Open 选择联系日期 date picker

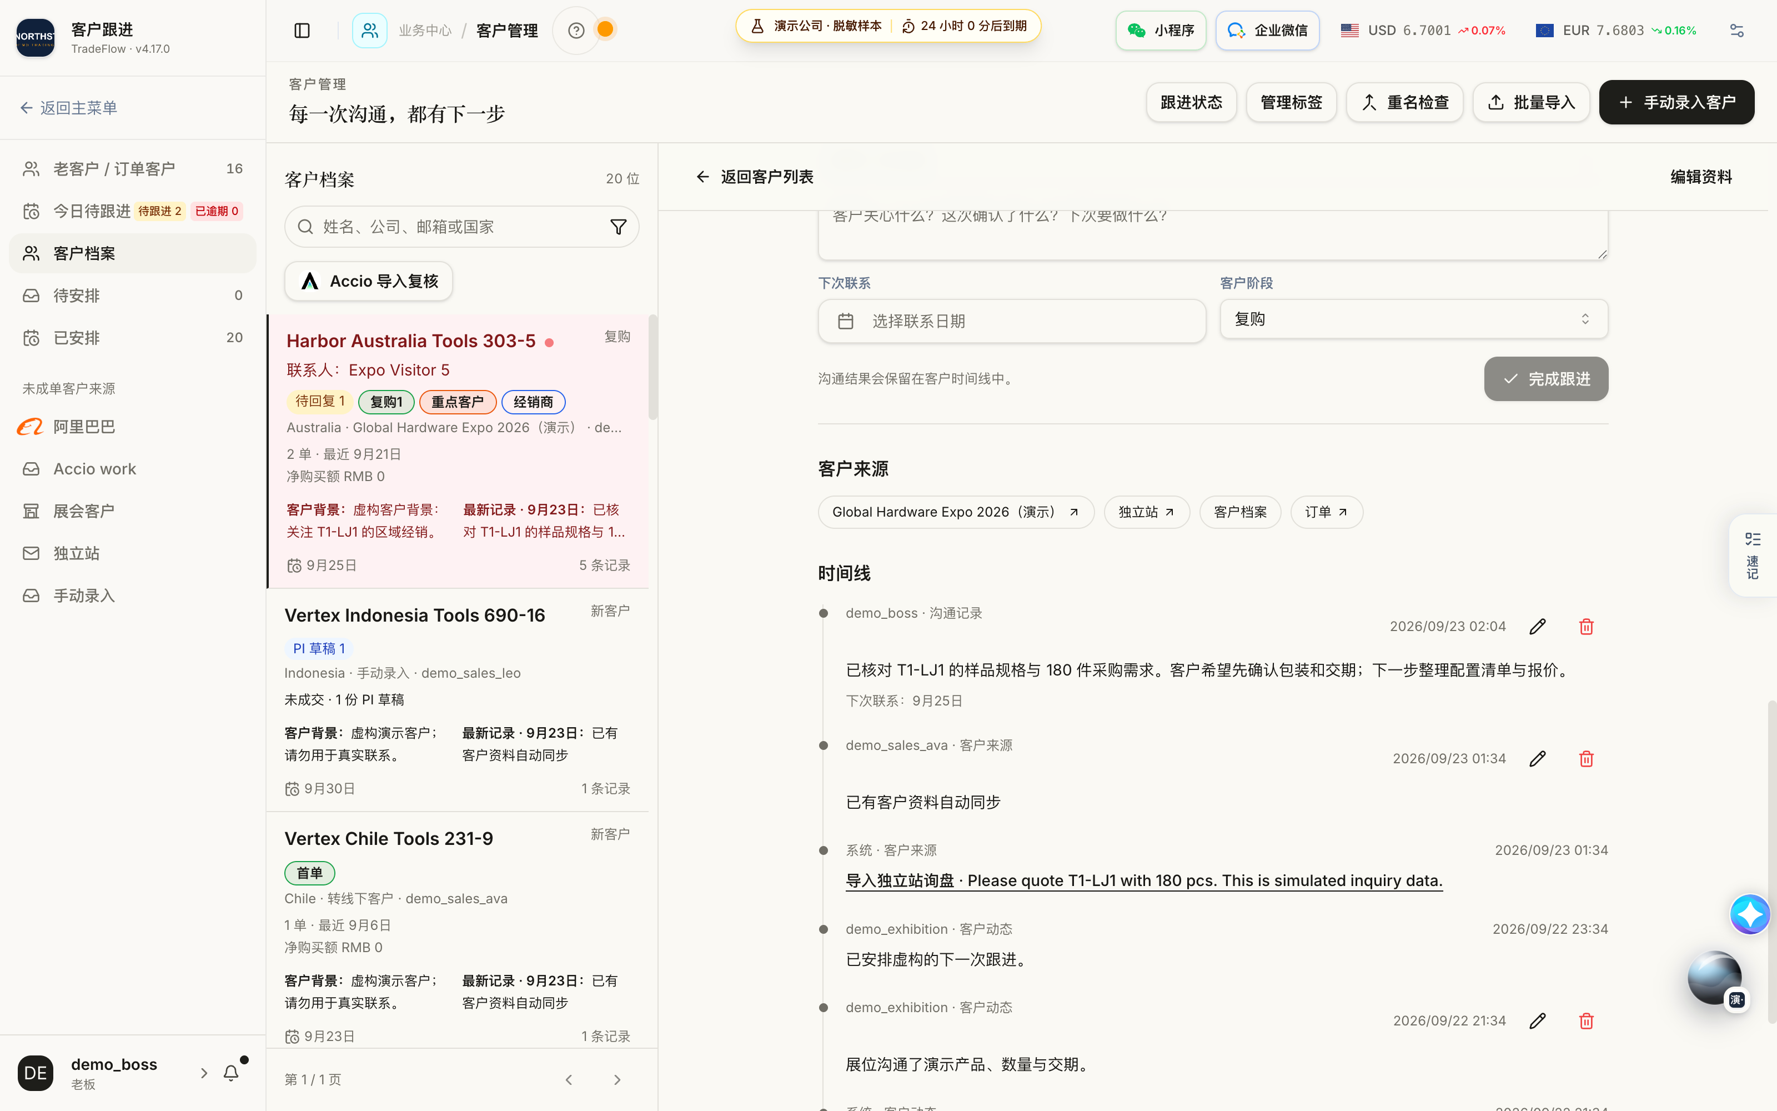(1012, 321)
